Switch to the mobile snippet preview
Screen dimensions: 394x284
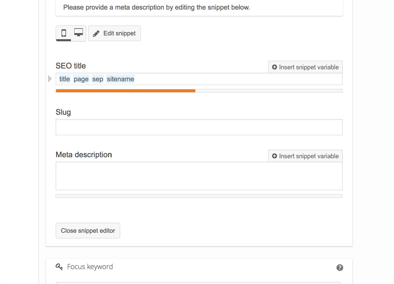coord(64,33)
